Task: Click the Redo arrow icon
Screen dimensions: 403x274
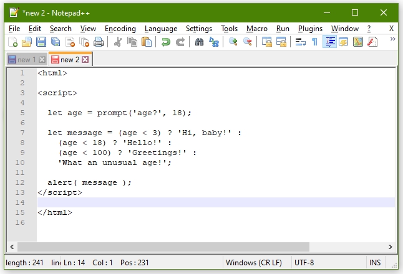Action: click(x=180, y=42)
